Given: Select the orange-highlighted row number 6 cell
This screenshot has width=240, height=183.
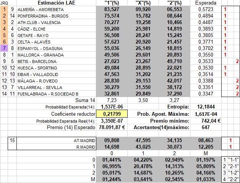Looking at the screenshot, I should pyautogui.click(x=4, y=42).
